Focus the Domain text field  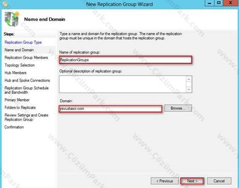(110, 109)
